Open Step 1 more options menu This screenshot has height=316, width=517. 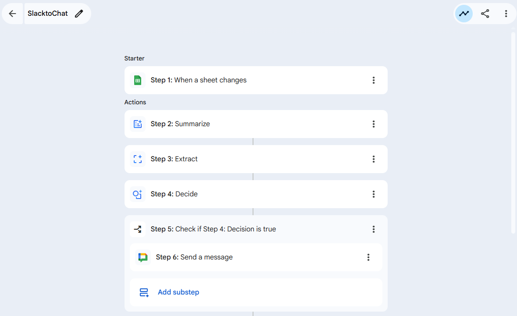pyautogui.click(x=374, y=80)
